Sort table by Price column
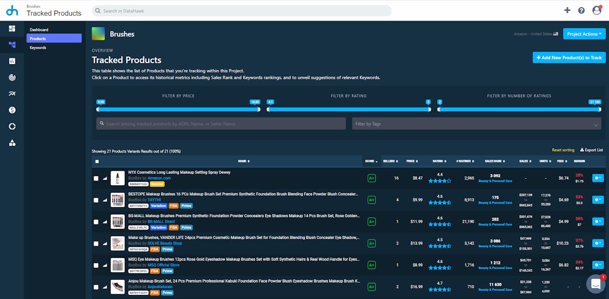This screenshot has width=609, height=299. coord(411,161)
